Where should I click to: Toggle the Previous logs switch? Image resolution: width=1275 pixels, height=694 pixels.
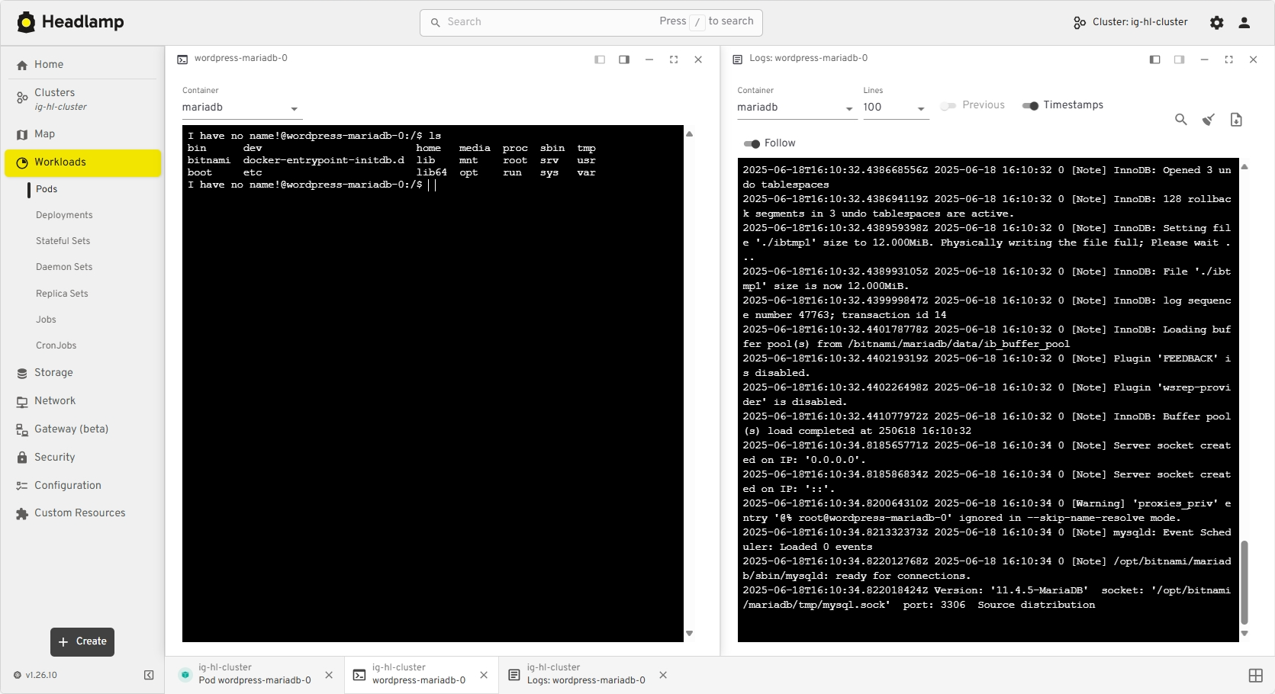(948, 105)
